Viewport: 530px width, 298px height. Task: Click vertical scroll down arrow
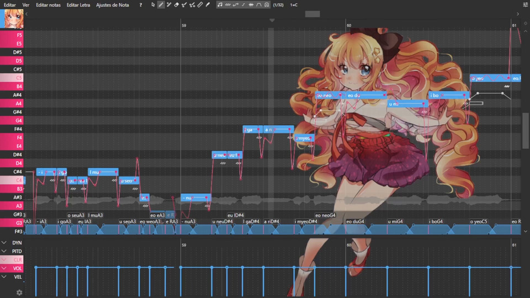tap(526, 231)
